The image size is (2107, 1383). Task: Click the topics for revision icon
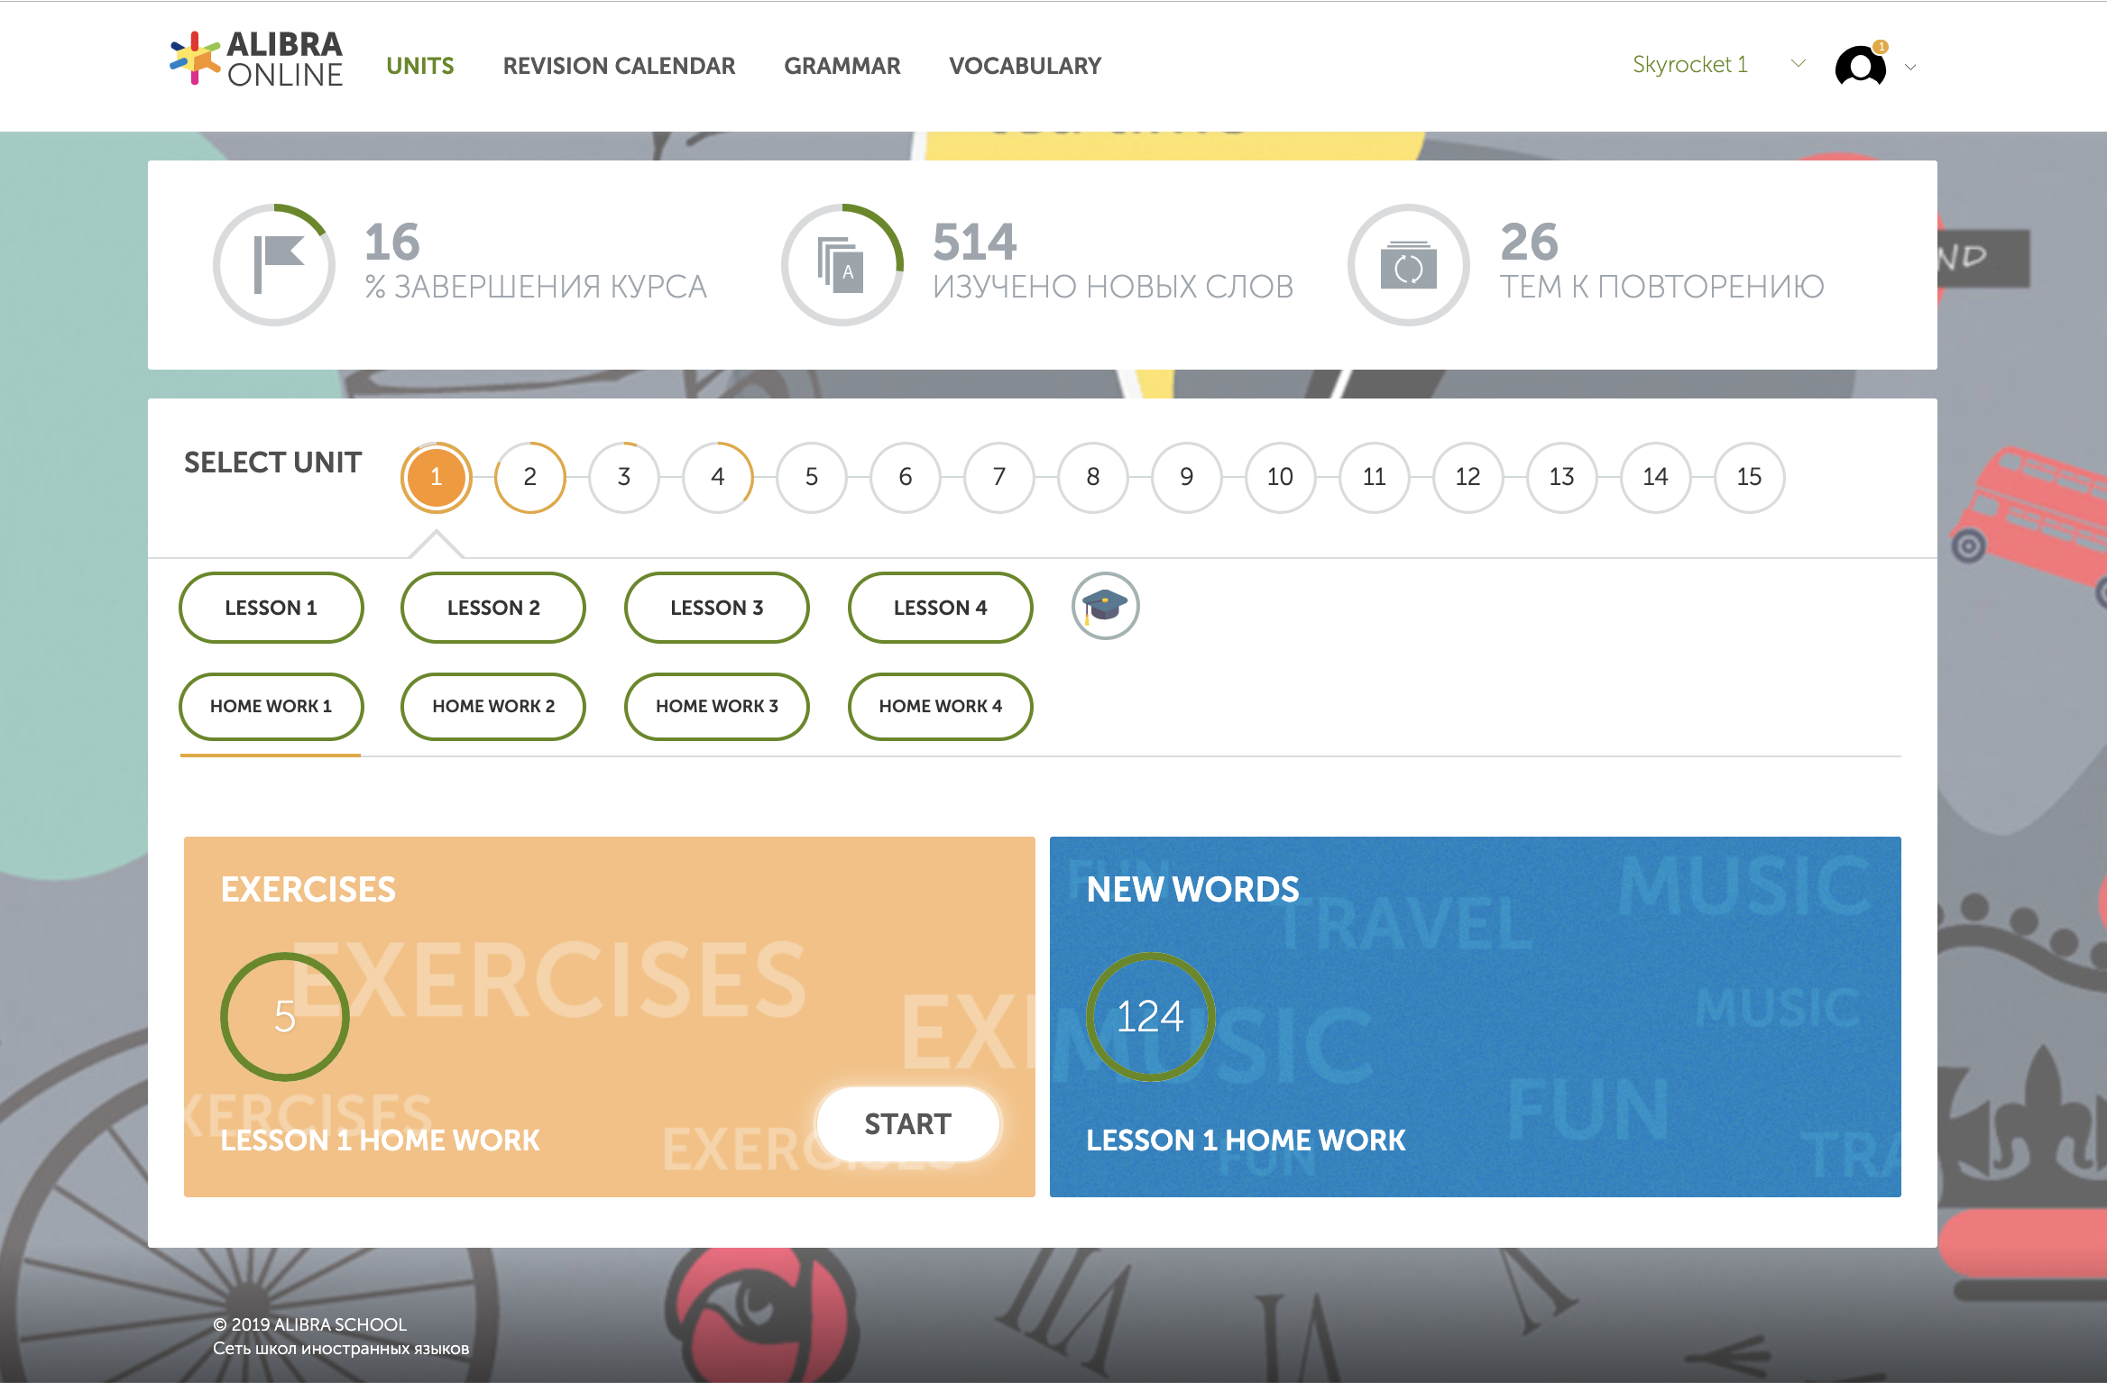[1409, 266]
